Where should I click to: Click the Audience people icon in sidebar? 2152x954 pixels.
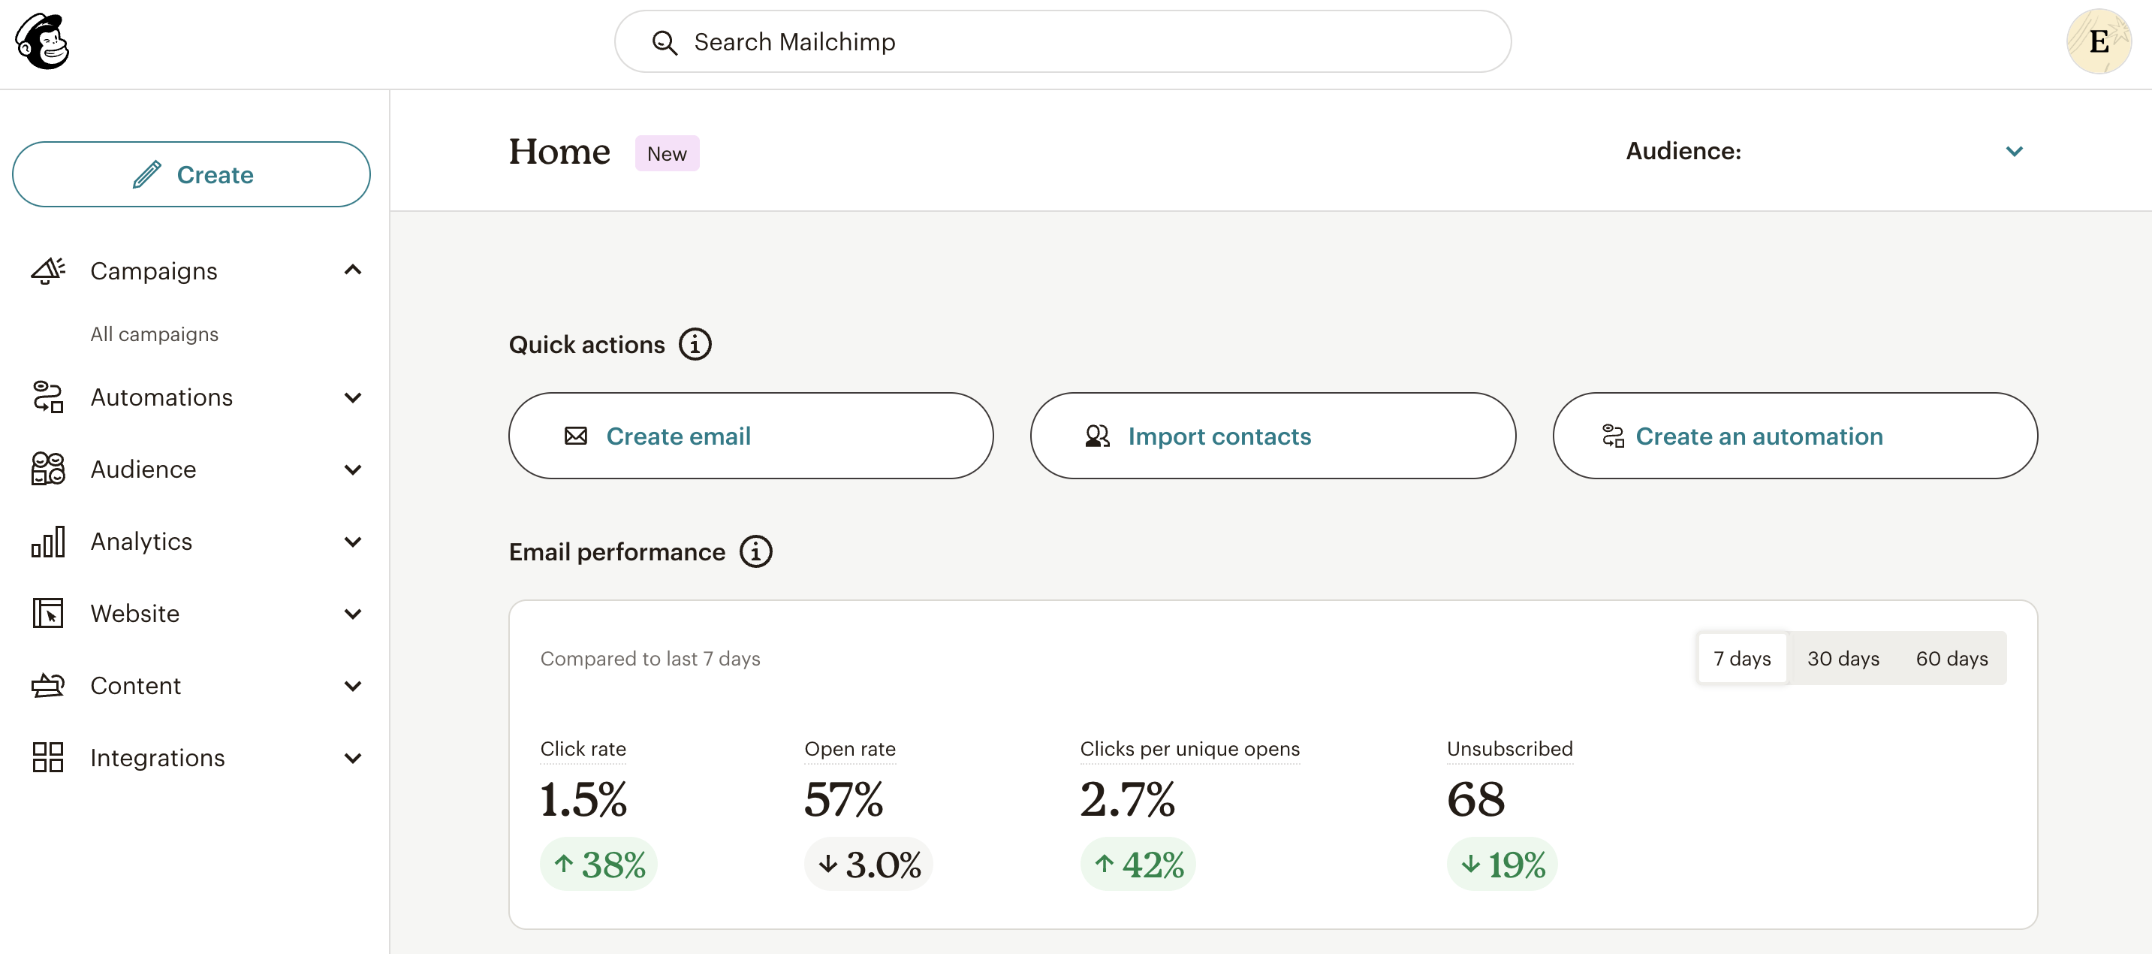(x=47, y=469)
